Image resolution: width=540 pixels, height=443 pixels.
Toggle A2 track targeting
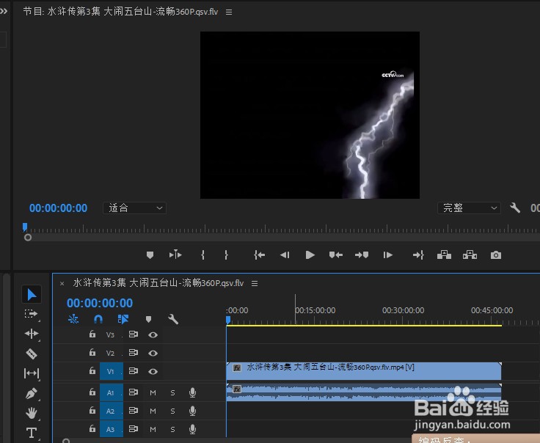point(112,411)
